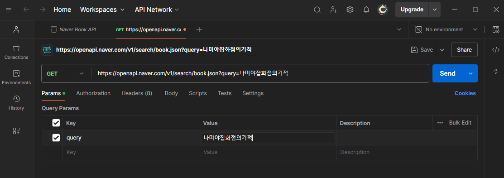Open Collections in the sidebar
The image size is (504, 178).
click(x=16, y=52)
